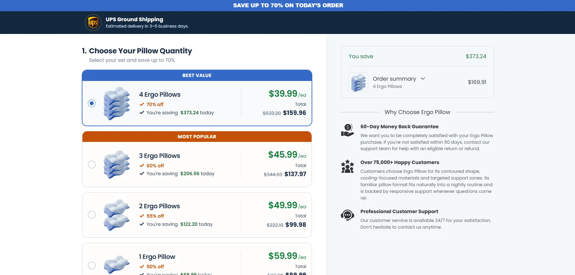Click the $159.96 total price
The image size is (575, 275).
(295, 113)
